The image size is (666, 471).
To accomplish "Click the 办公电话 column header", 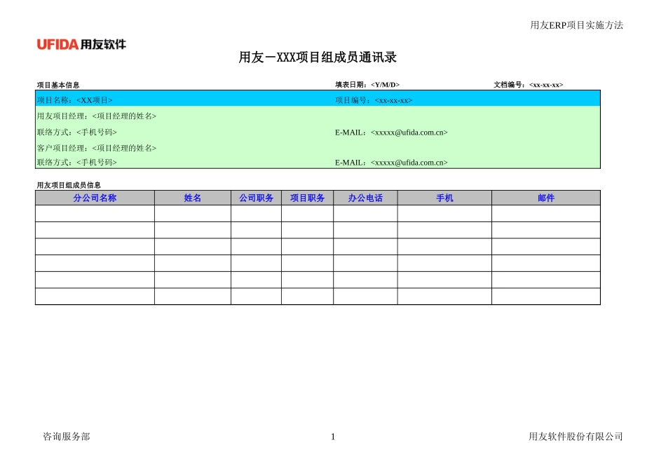I will coord(365,198).
